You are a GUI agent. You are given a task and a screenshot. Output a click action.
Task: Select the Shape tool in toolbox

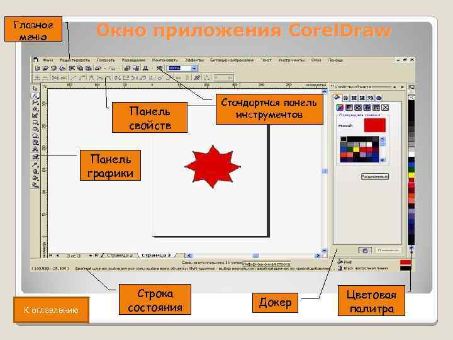click(x=35, y=96)
